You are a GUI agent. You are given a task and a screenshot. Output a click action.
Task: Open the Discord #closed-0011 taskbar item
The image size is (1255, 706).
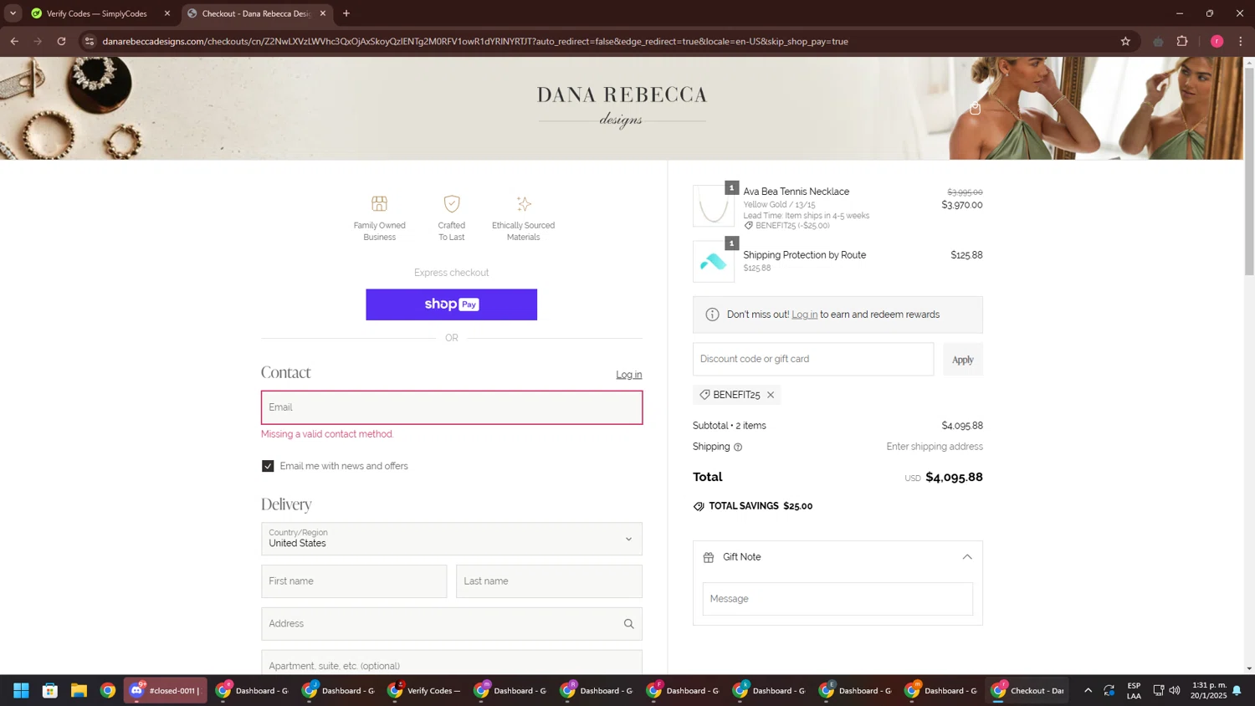[166, 690]
